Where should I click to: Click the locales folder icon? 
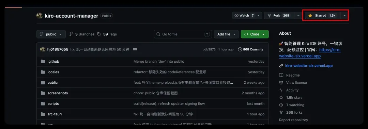coord(43,72)
